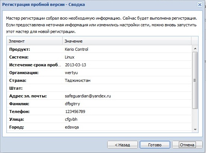Image resolution: width=206 pixels, height=153 pixels.
Task: Select the Улица row label
Action: pos(17,119)
